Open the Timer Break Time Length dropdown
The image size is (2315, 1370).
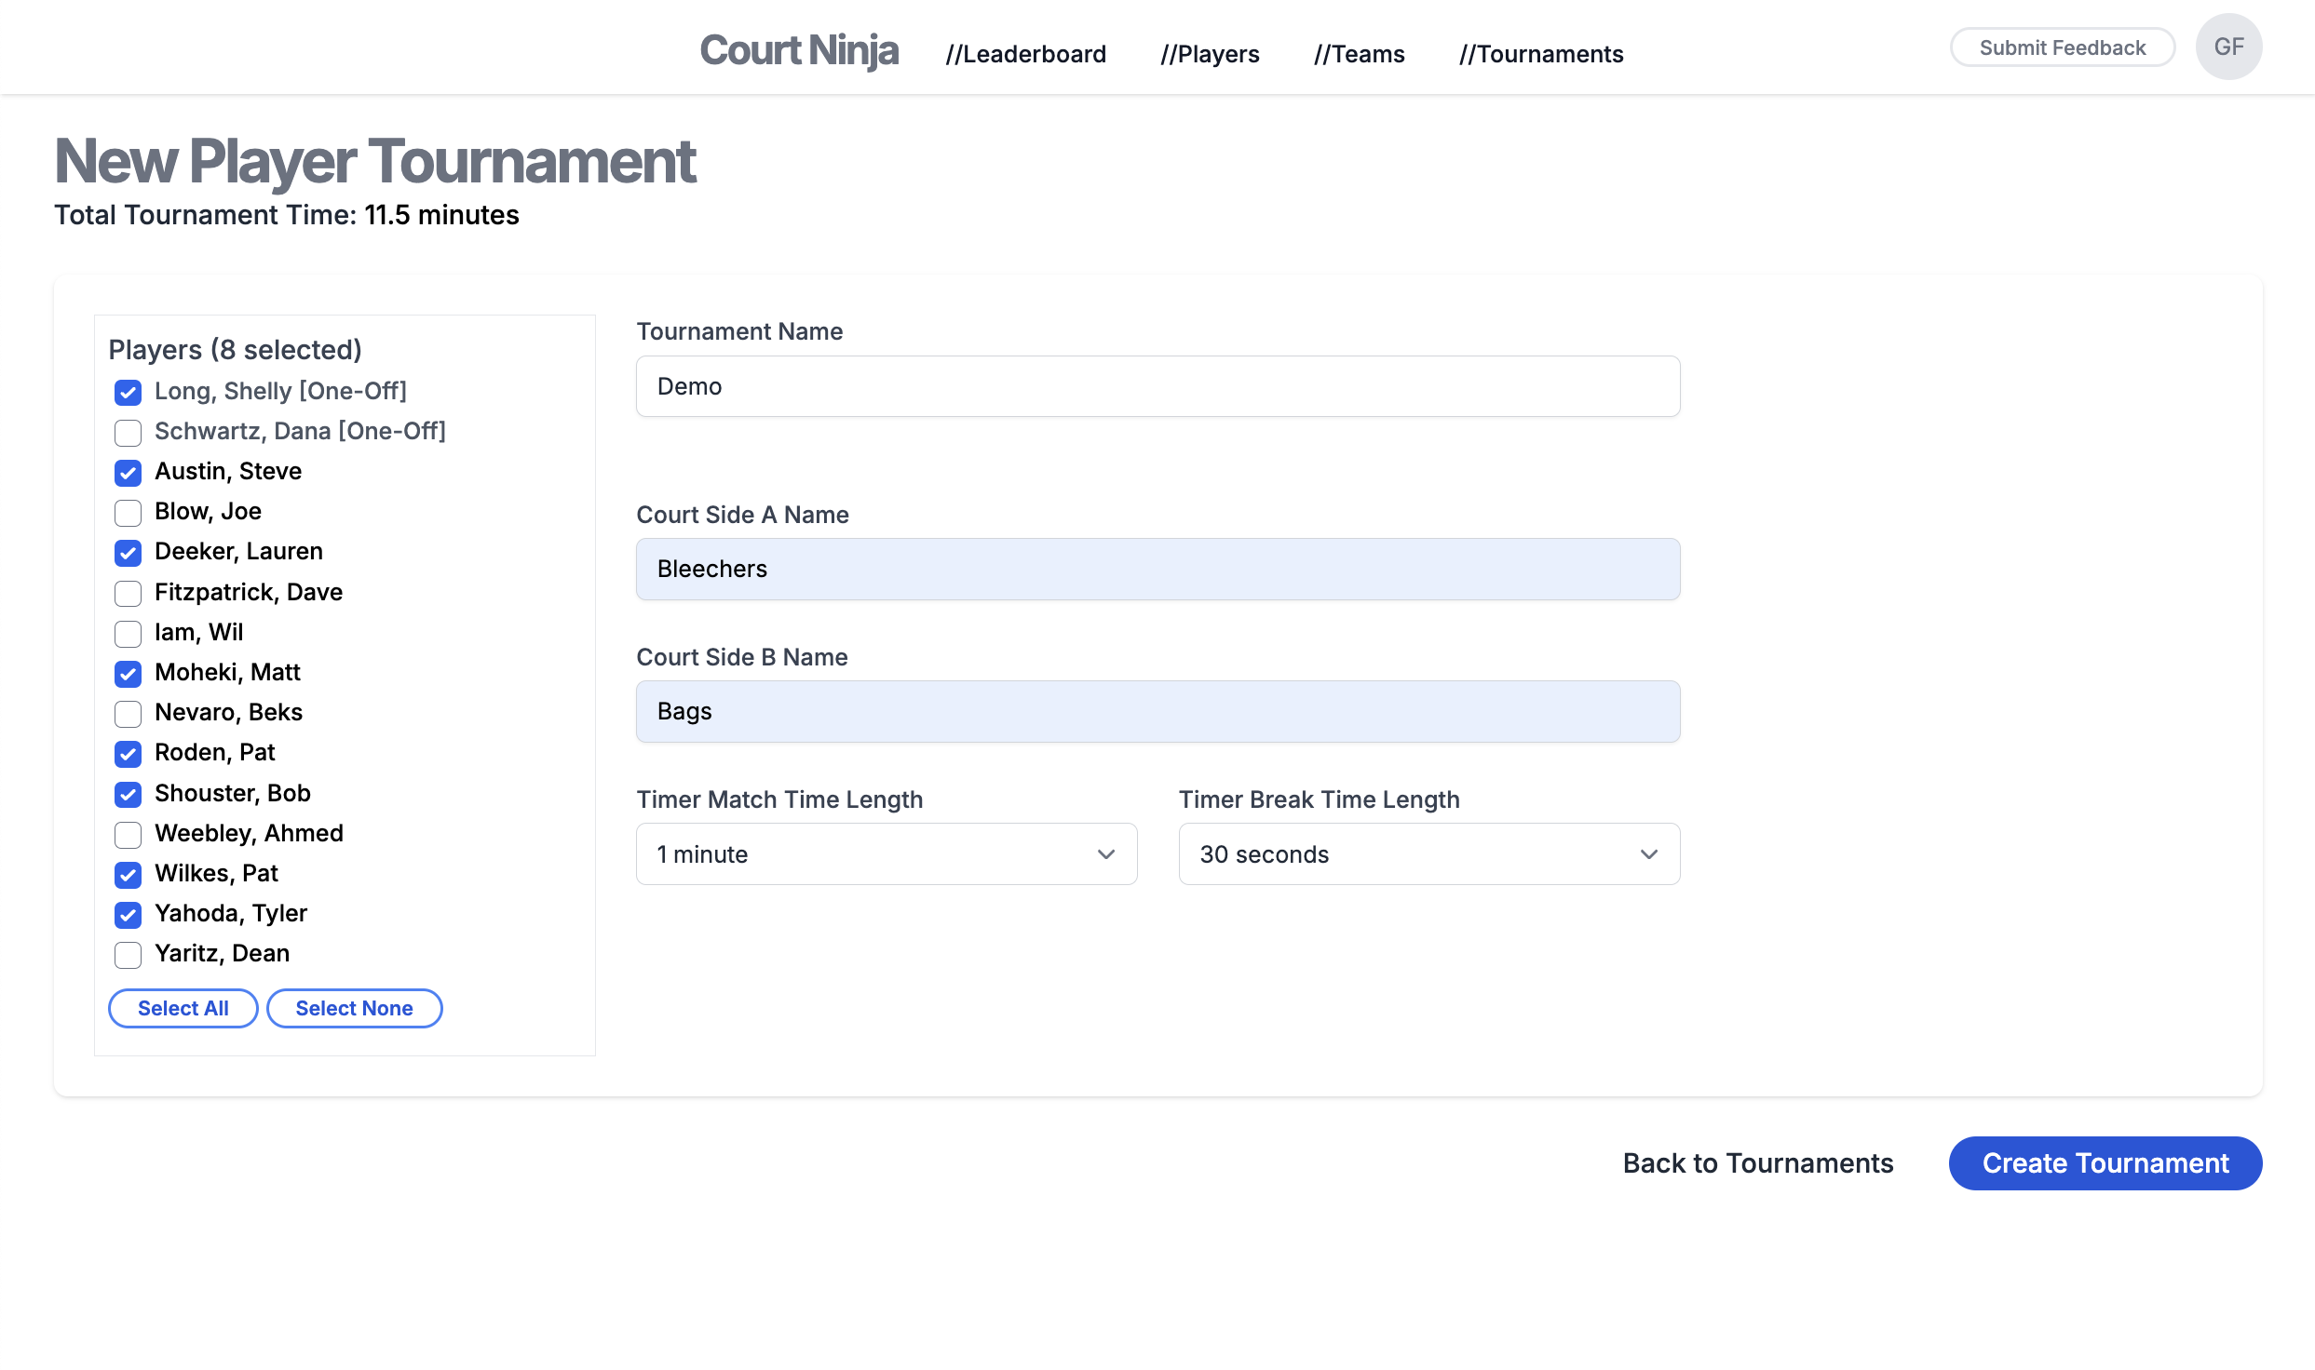click(1428, 854)
